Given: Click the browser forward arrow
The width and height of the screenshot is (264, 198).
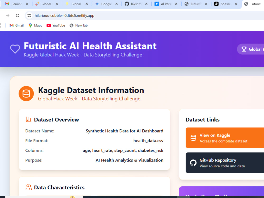Looking at the screenshot, I should tap(8, 16).
